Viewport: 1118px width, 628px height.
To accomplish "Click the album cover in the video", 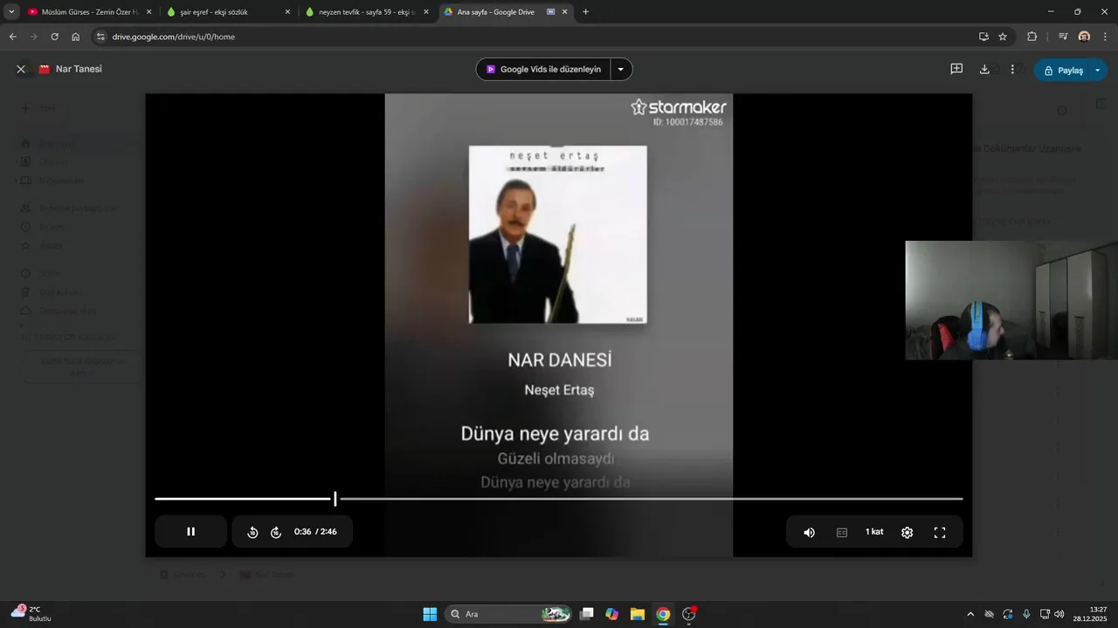I will 558,235.
